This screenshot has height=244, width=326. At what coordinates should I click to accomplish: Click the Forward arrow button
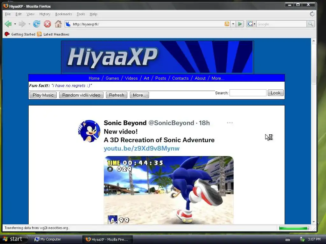click(x=22, y=24)
